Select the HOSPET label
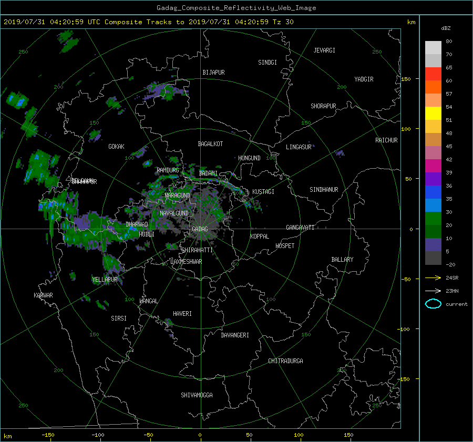 [285, 246]
